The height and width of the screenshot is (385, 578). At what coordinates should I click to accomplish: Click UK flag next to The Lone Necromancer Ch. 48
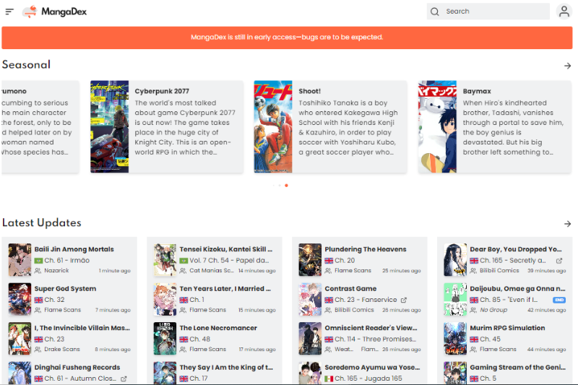pos(184,339)
